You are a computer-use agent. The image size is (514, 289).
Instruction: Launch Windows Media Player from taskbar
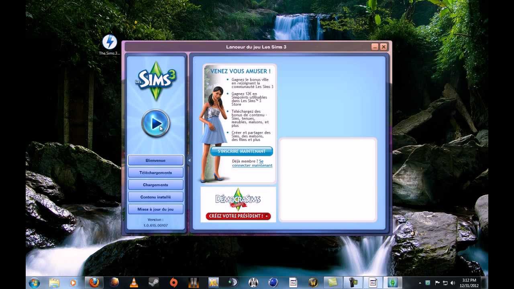[x=73, y=283]
